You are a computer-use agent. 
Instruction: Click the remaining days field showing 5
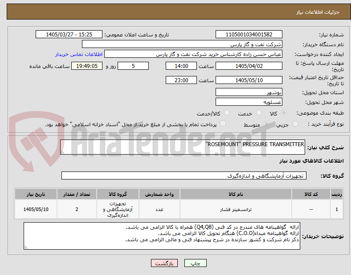pos(133,66)
